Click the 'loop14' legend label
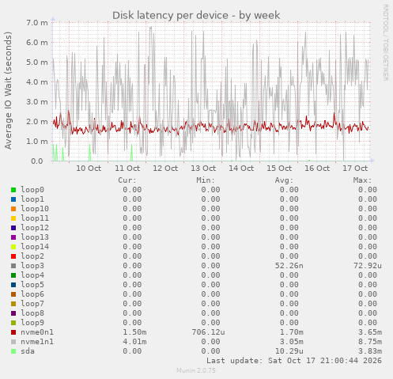 click(x=35, y=247)
